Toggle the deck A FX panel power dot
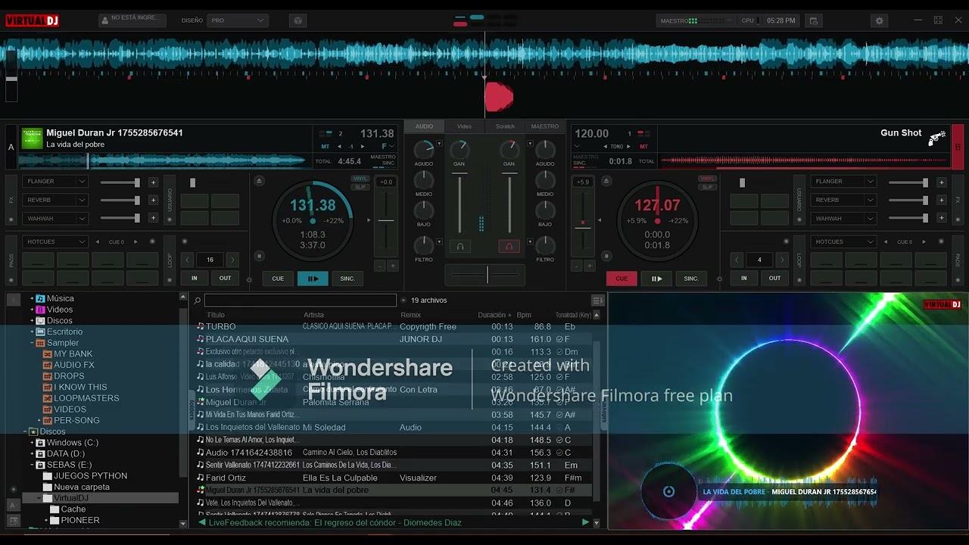The image size is (969, 545). [x=11, y=220]
